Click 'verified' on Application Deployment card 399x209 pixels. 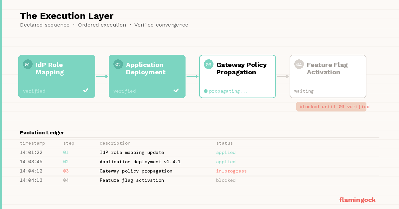125,91
